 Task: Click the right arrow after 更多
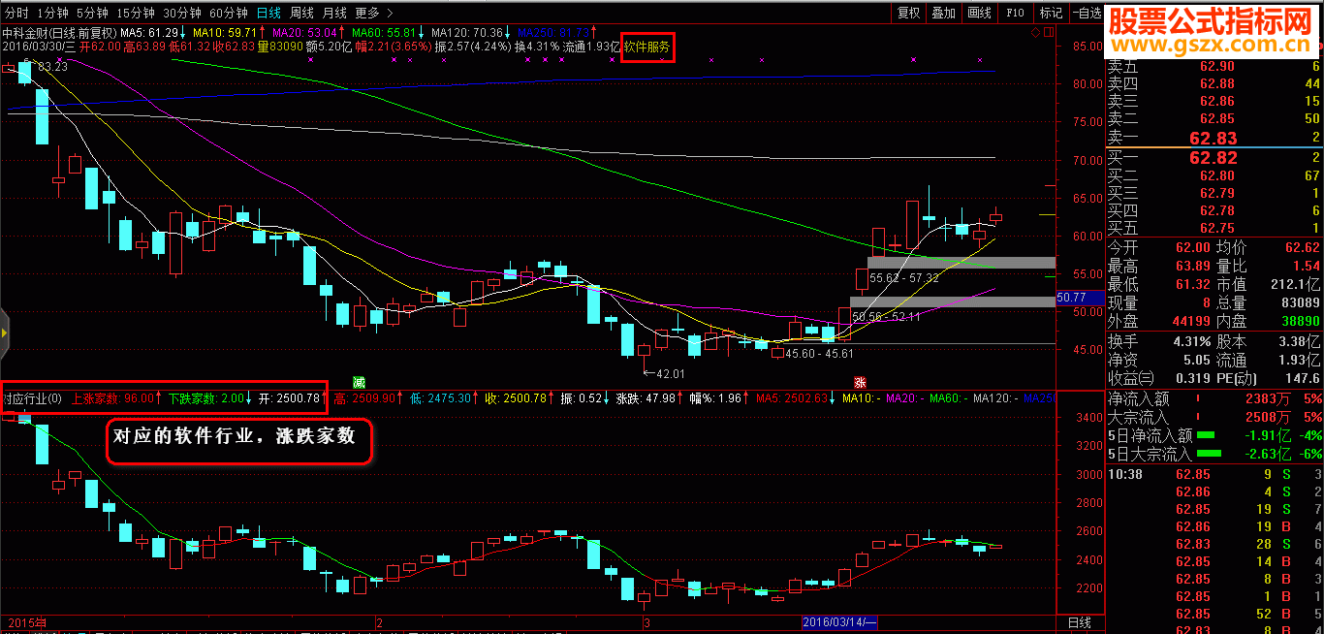(390, 14)
